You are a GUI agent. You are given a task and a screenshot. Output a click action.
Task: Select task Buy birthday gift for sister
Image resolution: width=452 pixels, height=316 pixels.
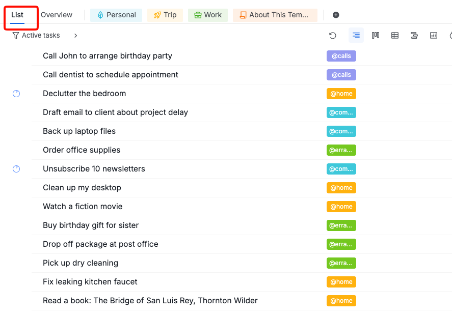click(x=91, y=225)
